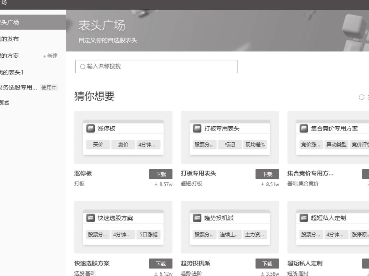Image resolution: width=369 pixels, height=276 pixels.
Task: Click the 使用中 status badge
Action: coord(49,88)
